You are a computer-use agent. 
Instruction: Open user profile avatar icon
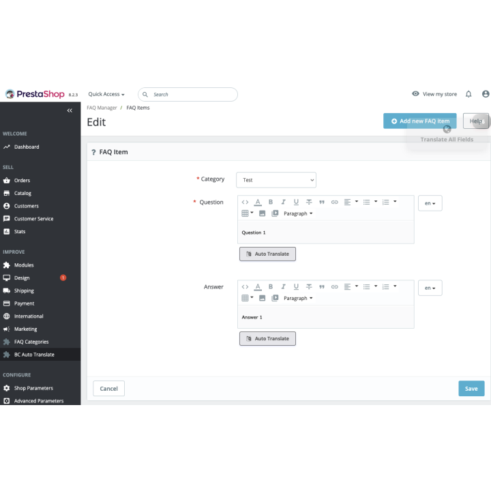click(x=486, y=94)
